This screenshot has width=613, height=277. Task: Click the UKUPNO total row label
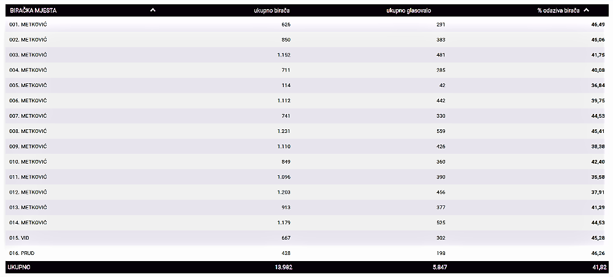(19, 268)
